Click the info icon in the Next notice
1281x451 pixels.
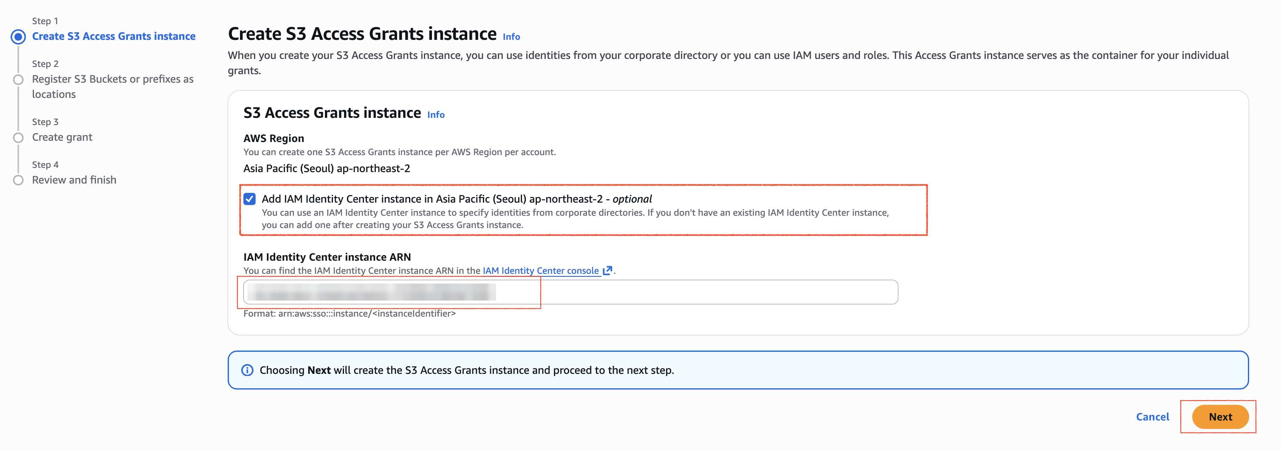tap(247, 370)
